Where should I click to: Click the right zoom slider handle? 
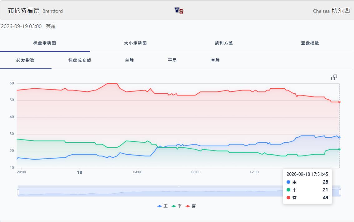click(x=340, y=192)
